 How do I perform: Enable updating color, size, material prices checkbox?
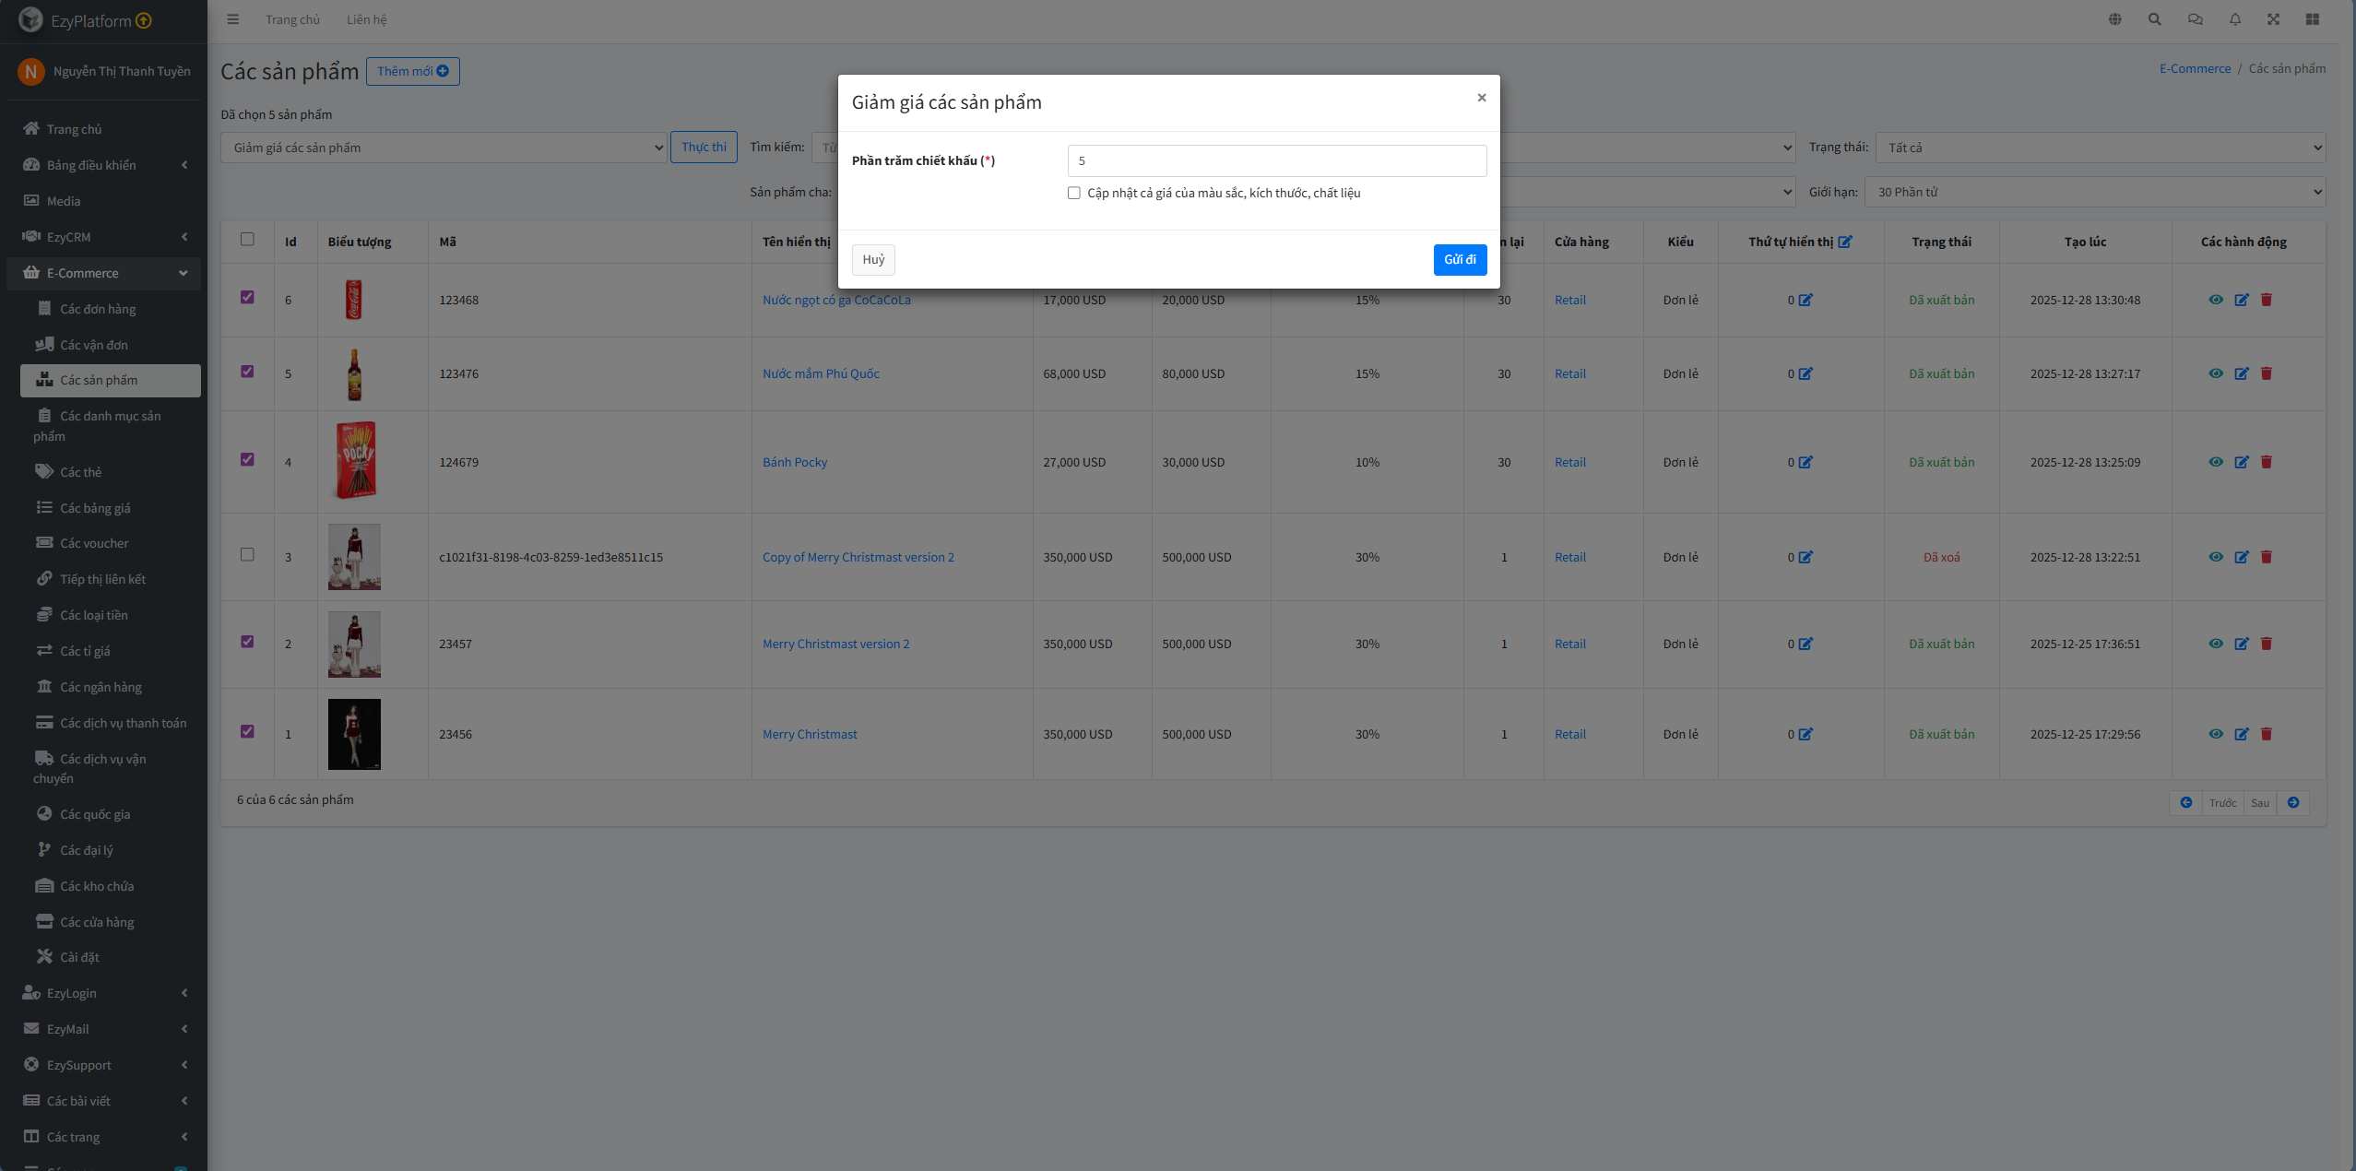[x=1073, y=193]
